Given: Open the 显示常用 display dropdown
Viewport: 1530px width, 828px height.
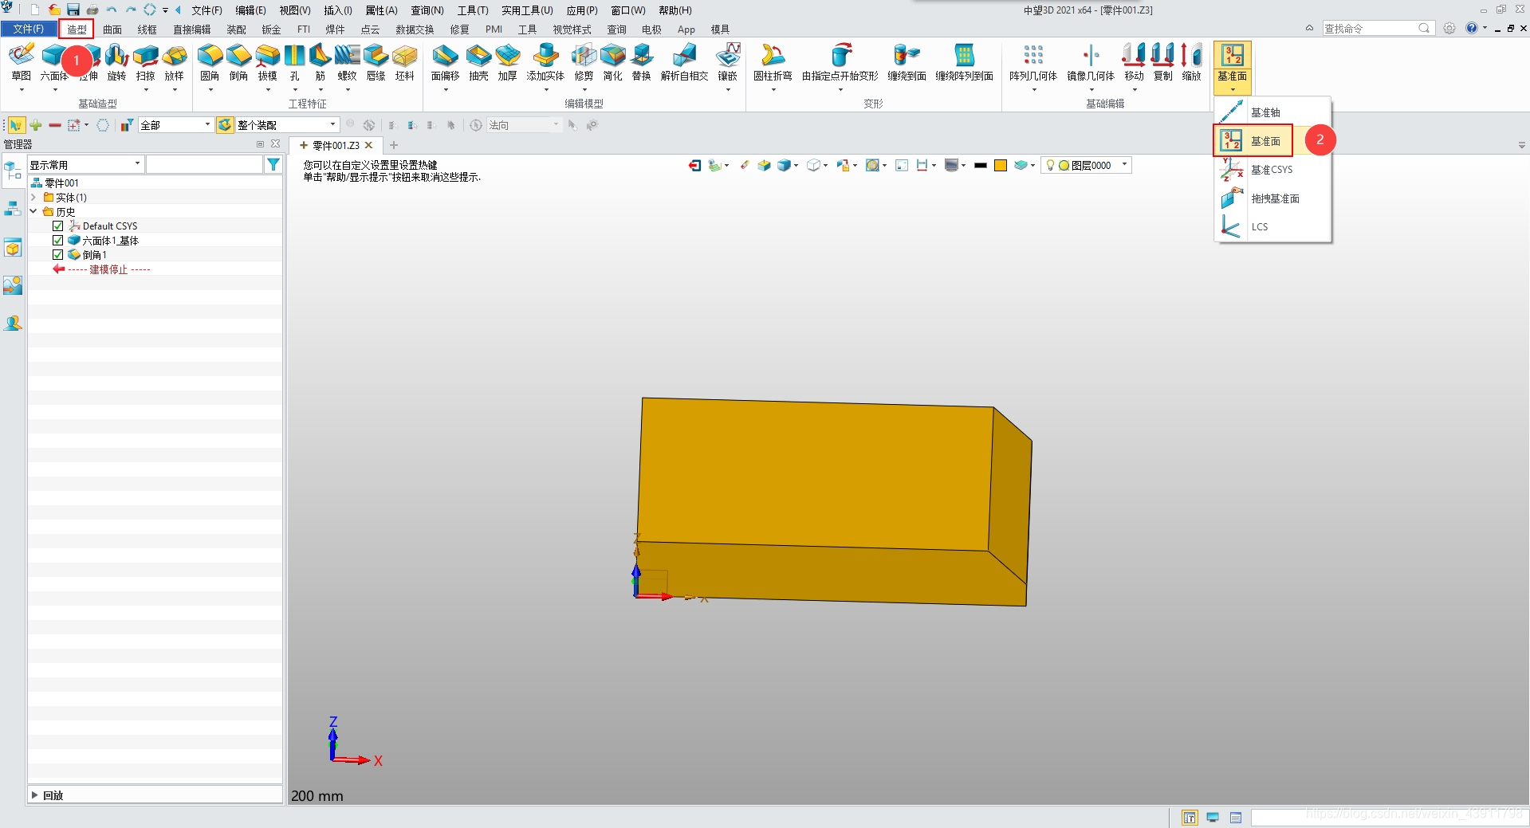Looking at the screenshot, I should click(x=85, y=164).
